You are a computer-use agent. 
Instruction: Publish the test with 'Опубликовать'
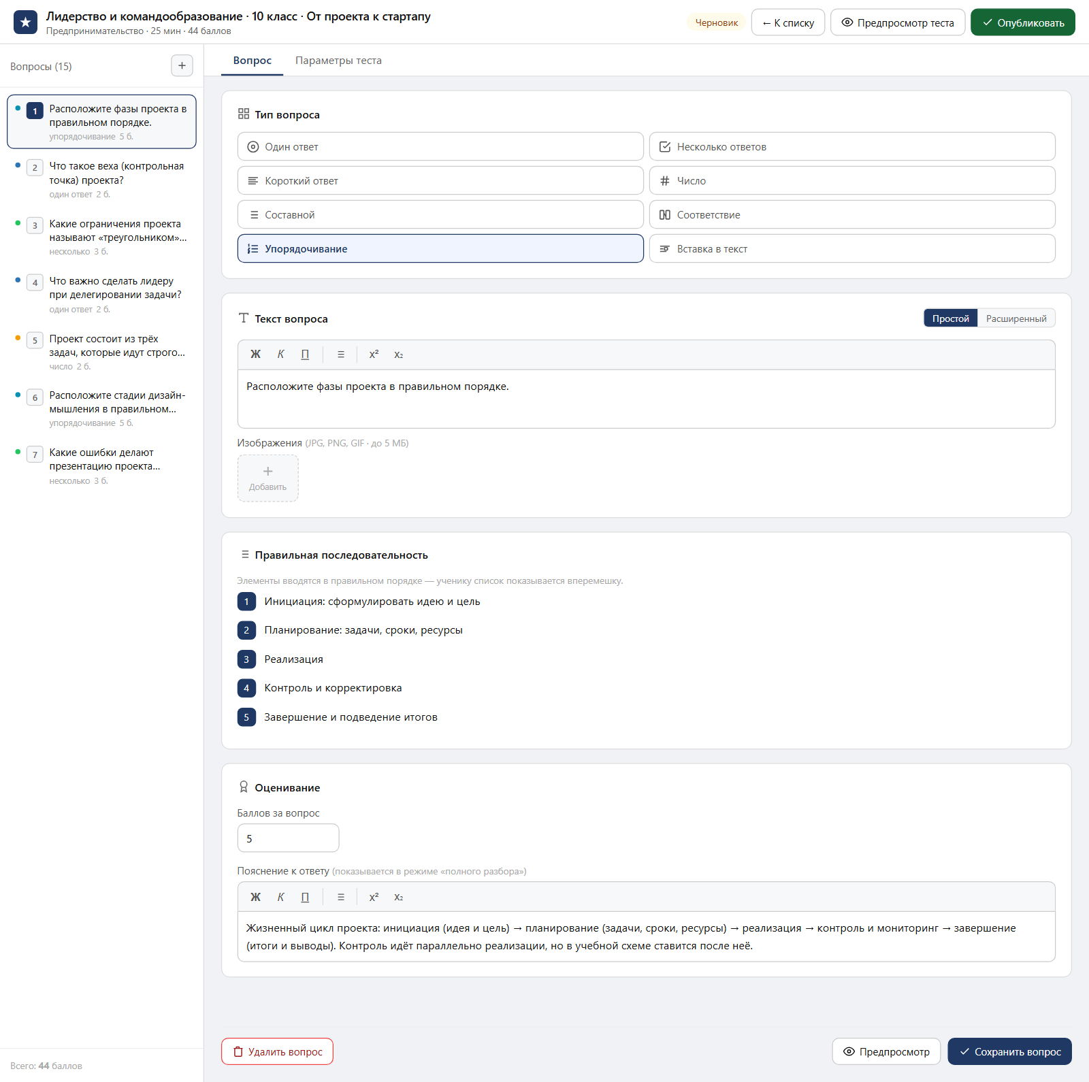tap(1023, 22)
